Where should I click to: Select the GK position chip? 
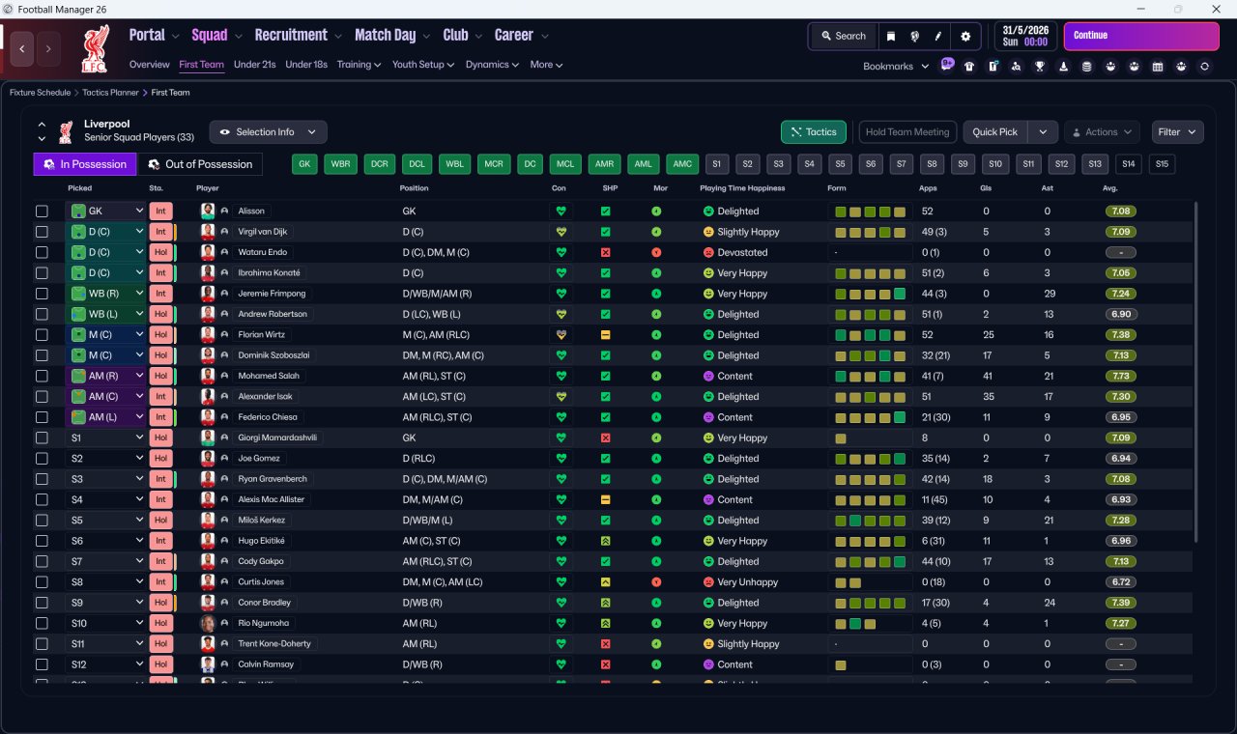coord(304,164)
